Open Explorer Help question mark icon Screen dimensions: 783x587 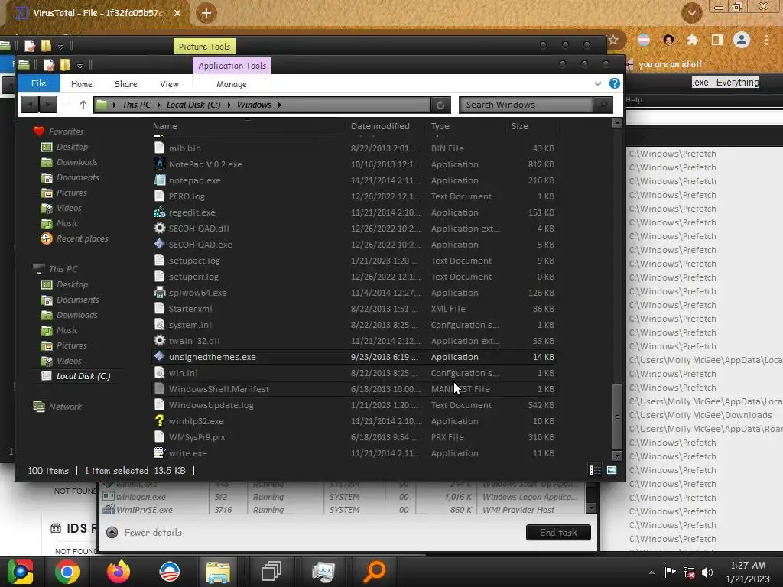[614, 83]
